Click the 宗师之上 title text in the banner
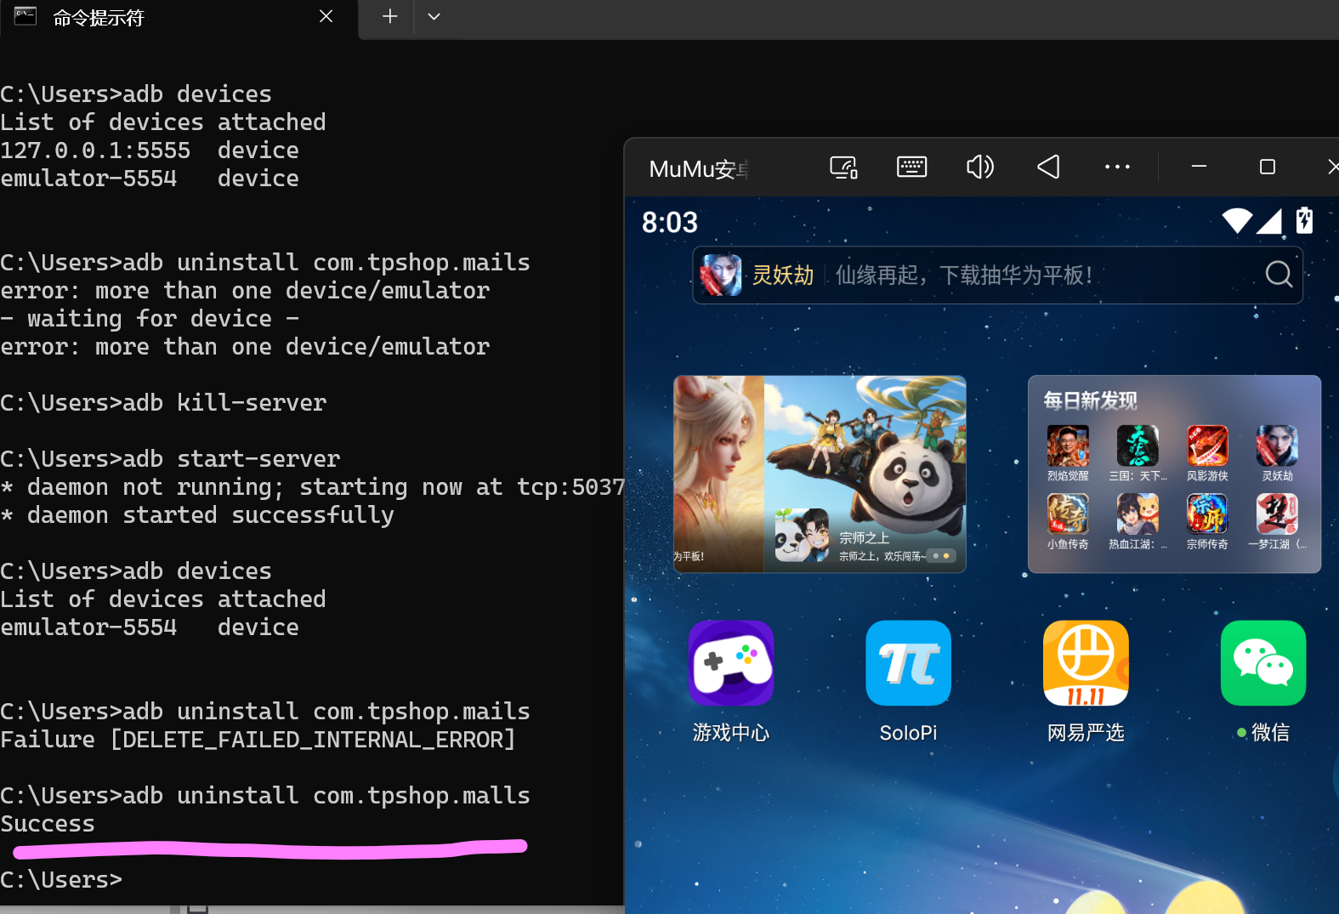 [865, 537]
